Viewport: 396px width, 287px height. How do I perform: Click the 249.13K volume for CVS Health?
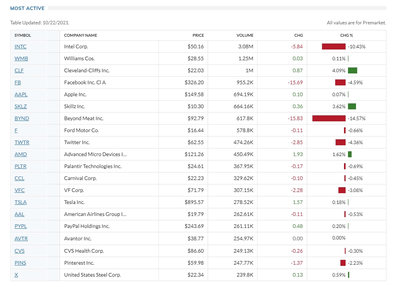(244, 251)
